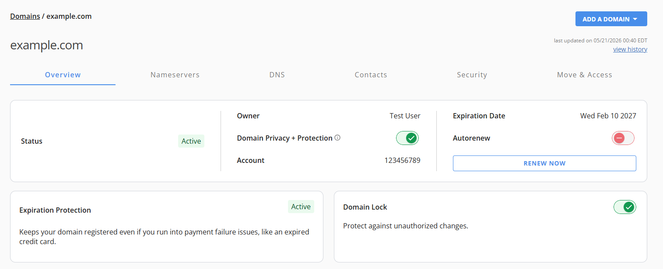The image size is (663, 269).
Task: Click the Active status badge
Action: pos(191,141)
